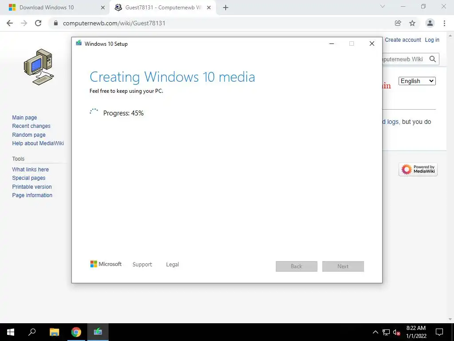Open Legal link in Setup
The height and width of the screenshot is (341, 454).
pyautogui.click(x=172, y=265)
